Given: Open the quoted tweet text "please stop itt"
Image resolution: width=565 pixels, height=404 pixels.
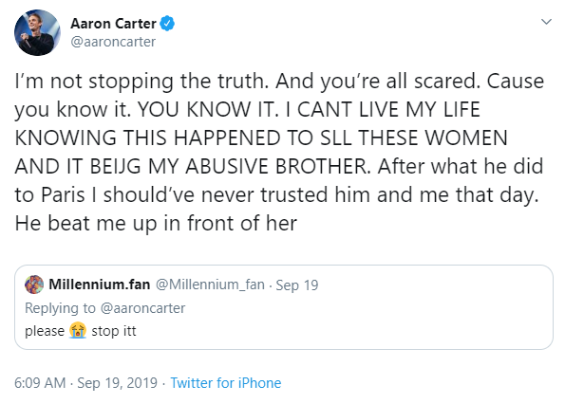Looking at the screenshot, I should (x=81, y=331).
